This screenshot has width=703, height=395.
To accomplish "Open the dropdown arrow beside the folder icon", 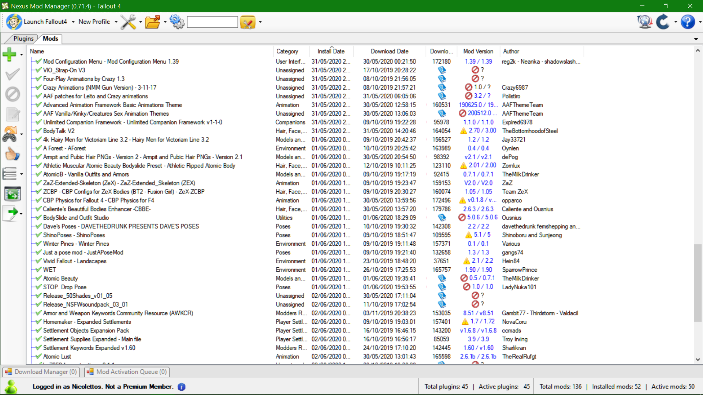I will pyautogui.click(x=165, y=22).
